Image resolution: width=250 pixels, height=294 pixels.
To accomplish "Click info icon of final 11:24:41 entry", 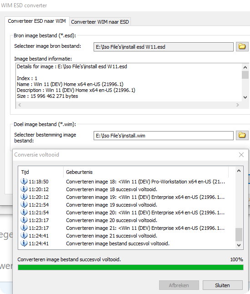I will [x=24, y=243].
